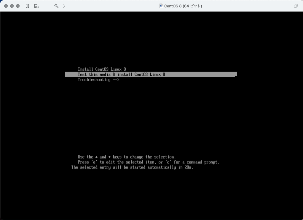The image size is (303, 220).
Task: Open the Troubleshooting submenu entry
Action: [98, 80]
